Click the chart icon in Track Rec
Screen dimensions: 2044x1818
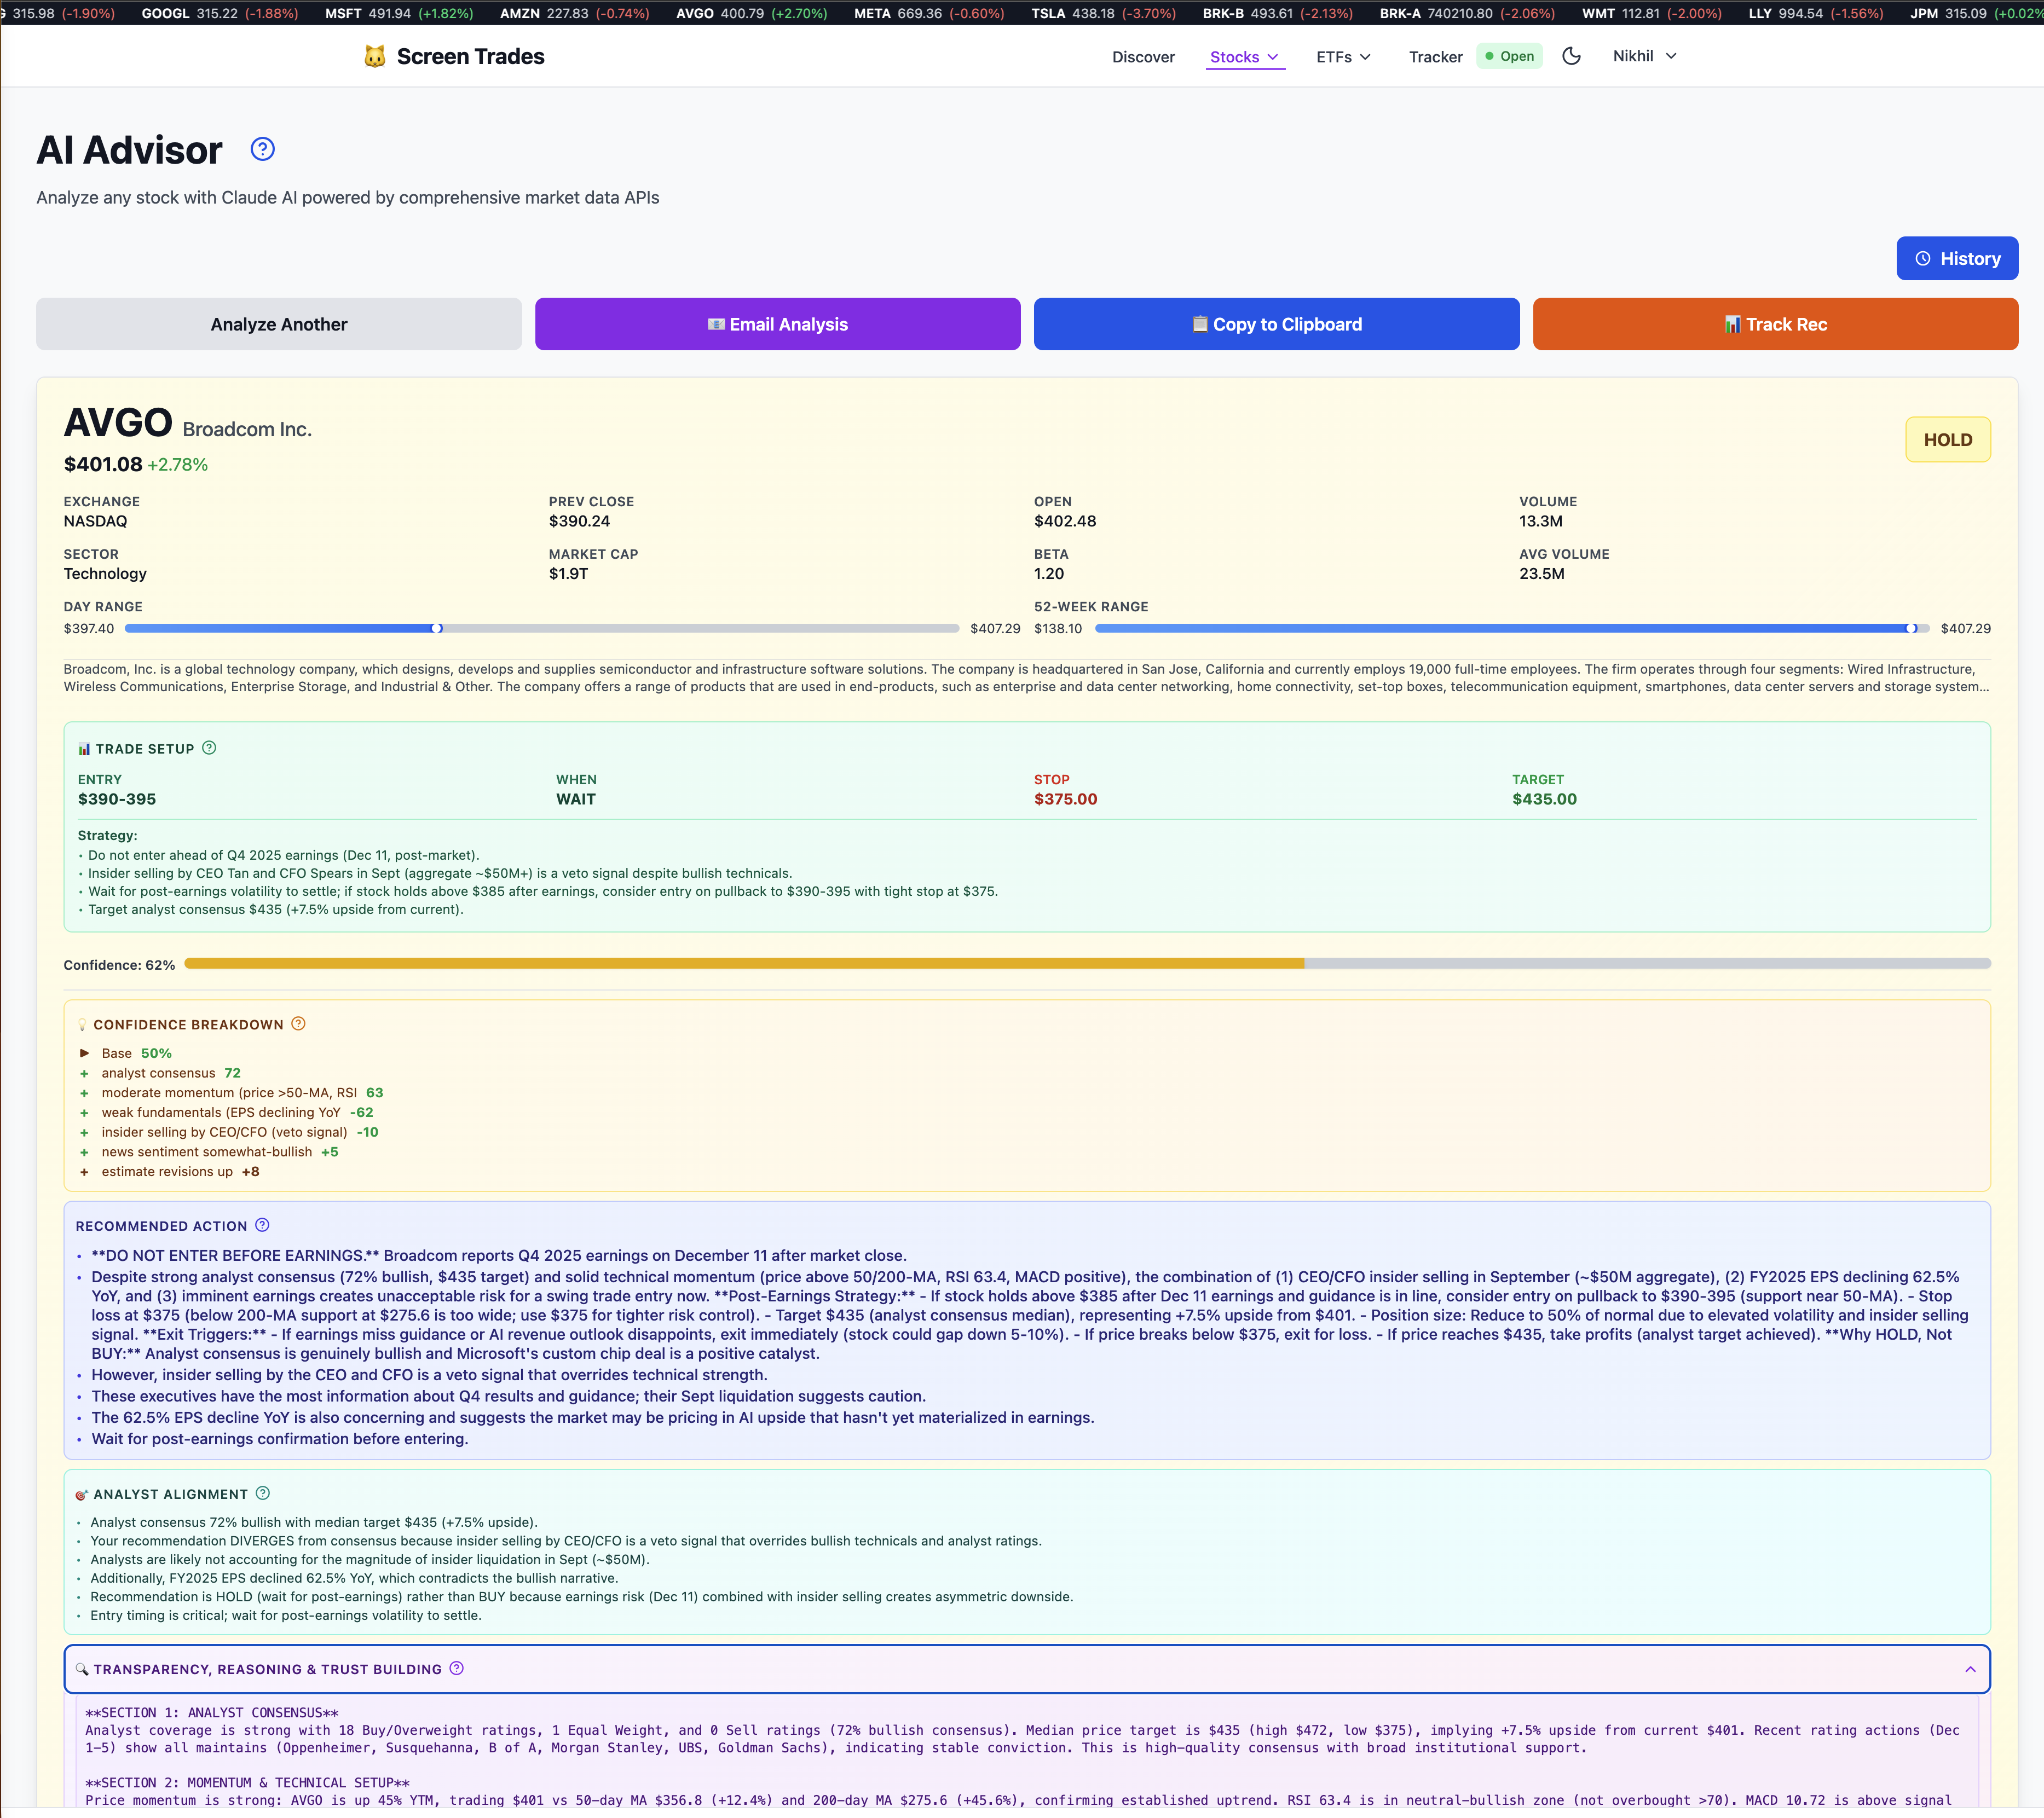1733,324
